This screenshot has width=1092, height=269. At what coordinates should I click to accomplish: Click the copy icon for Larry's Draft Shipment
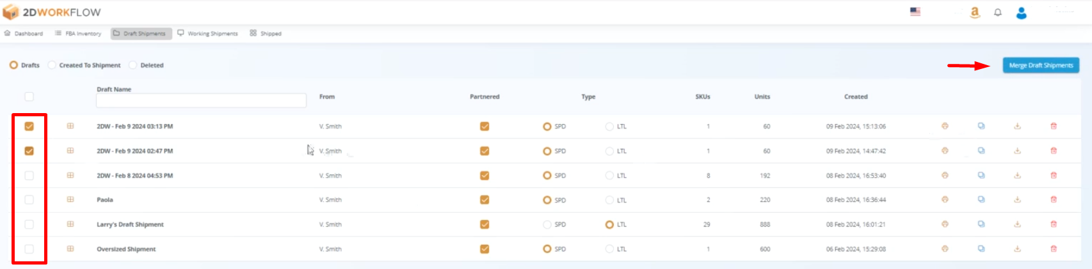click(981, 224)
